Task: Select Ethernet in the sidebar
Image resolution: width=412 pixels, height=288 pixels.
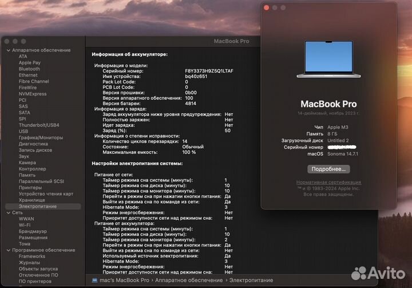Action: click(28, 75)
